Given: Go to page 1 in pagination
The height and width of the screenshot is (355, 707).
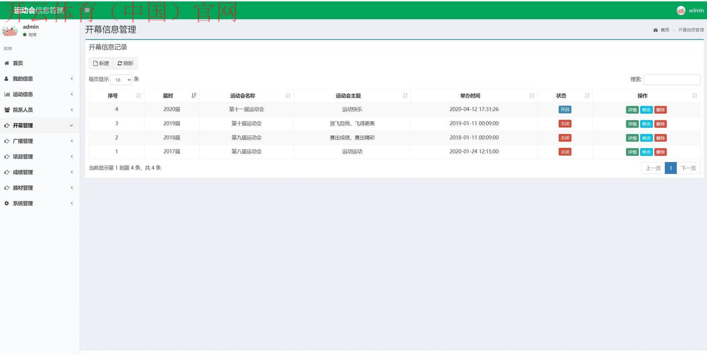Looking at the screenshot, I should (x=671, y=168).
